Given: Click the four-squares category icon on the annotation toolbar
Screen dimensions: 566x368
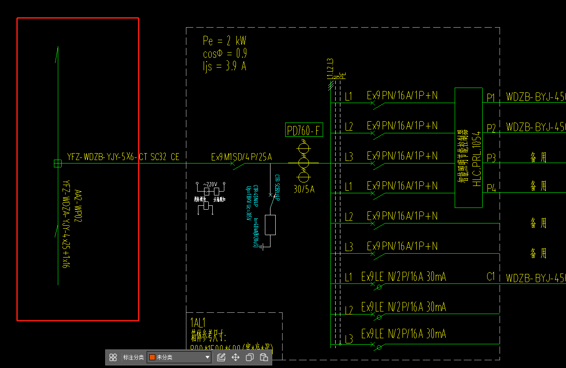Looking at the screenshot, I should click(x=113, y=357).
